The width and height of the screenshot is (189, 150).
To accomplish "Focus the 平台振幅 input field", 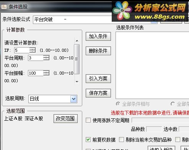I will 36,73.
